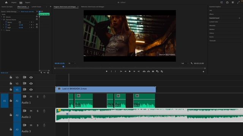The image size is (243, 136).
Task: Click the Extract button
Action: (x=148, y=71)
